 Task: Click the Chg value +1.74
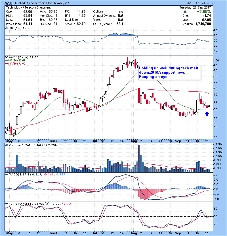[x=206, y=16]
